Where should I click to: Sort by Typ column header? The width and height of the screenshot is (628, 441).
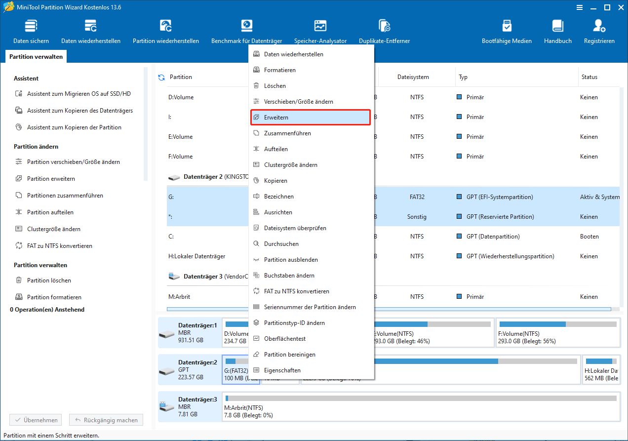[x=516, y=77]
